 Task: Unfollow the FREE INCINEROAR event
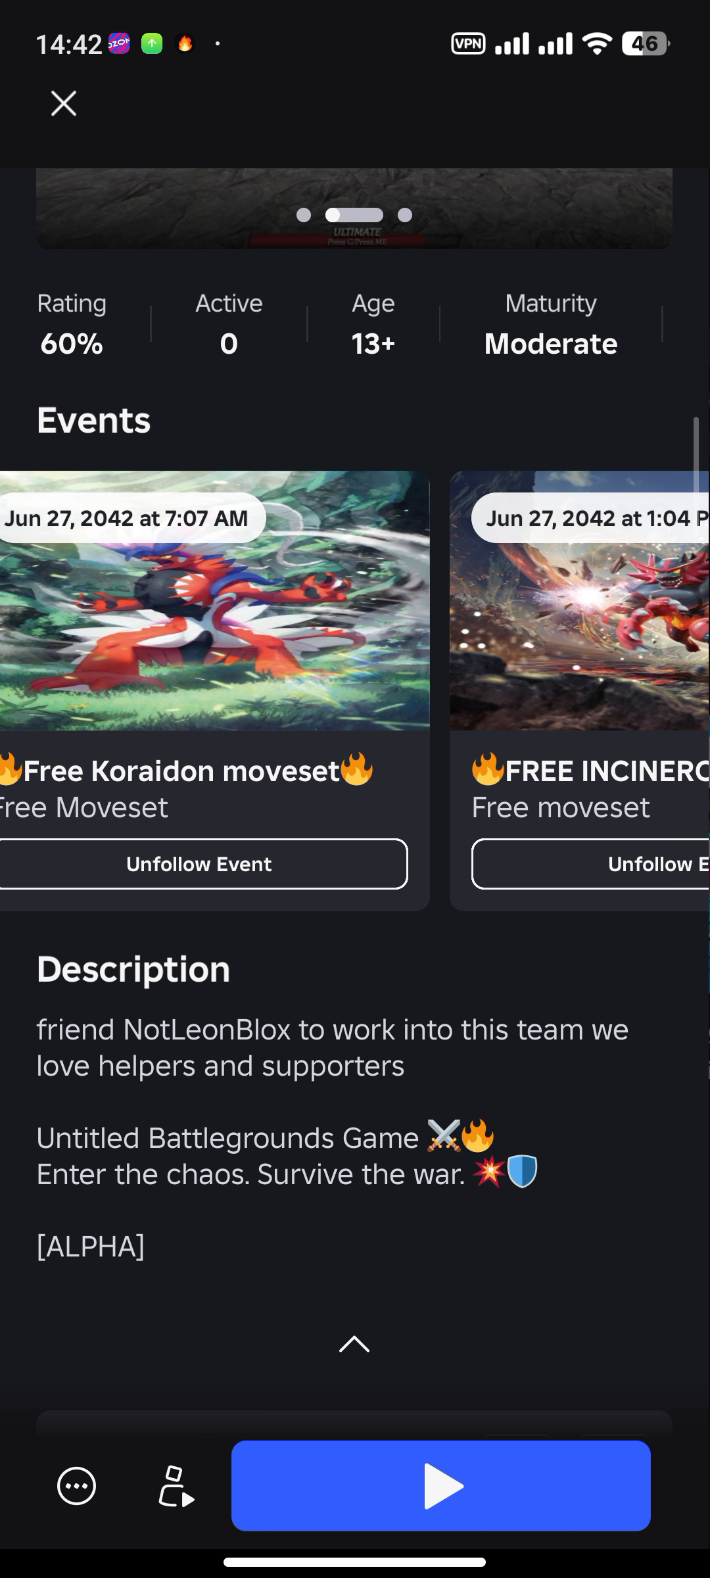point(591,864)
